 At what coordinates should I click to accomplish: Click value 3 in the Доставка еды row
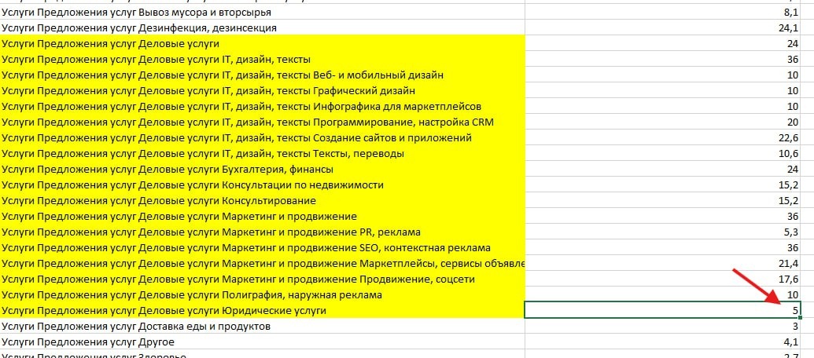663,327
